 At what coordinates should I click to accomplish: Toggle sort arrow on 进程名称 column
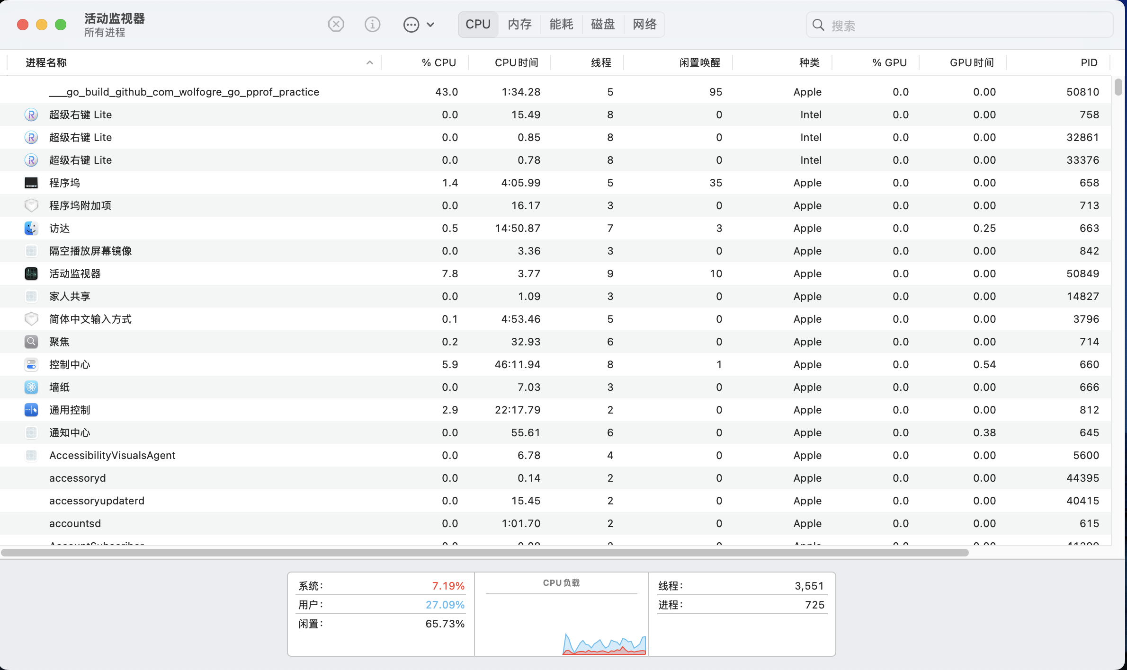(370, 62)
